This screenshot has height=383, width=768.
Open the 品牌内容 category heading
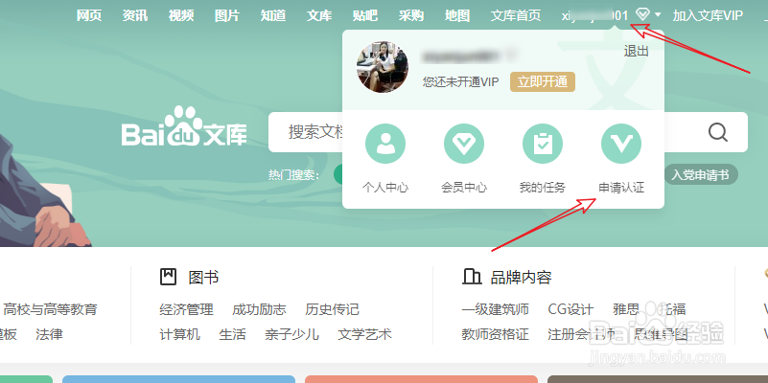pyautogui.click(x=522, y=278)
